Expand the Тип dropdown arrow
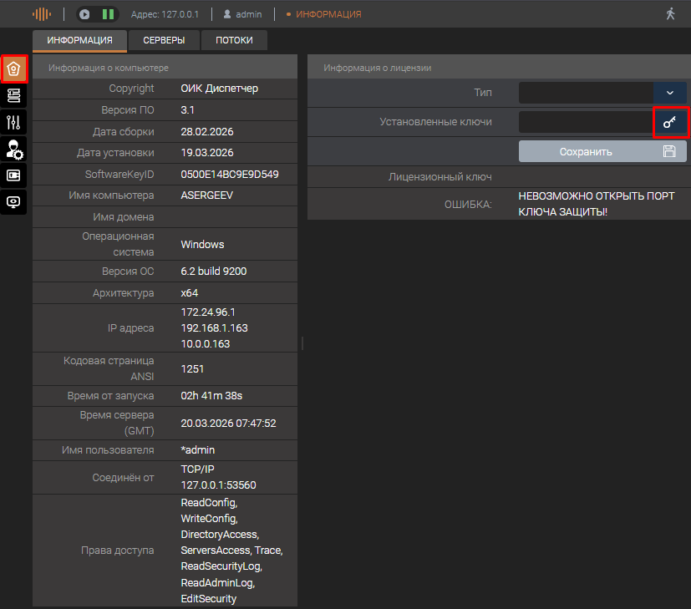This screenshot has width=691, height=609. click(x=669, y=93)
